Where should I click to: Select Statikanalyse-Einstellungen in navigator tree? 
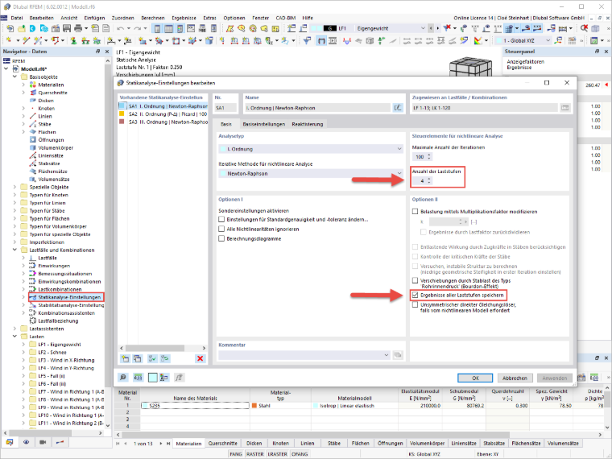(69, 297)
